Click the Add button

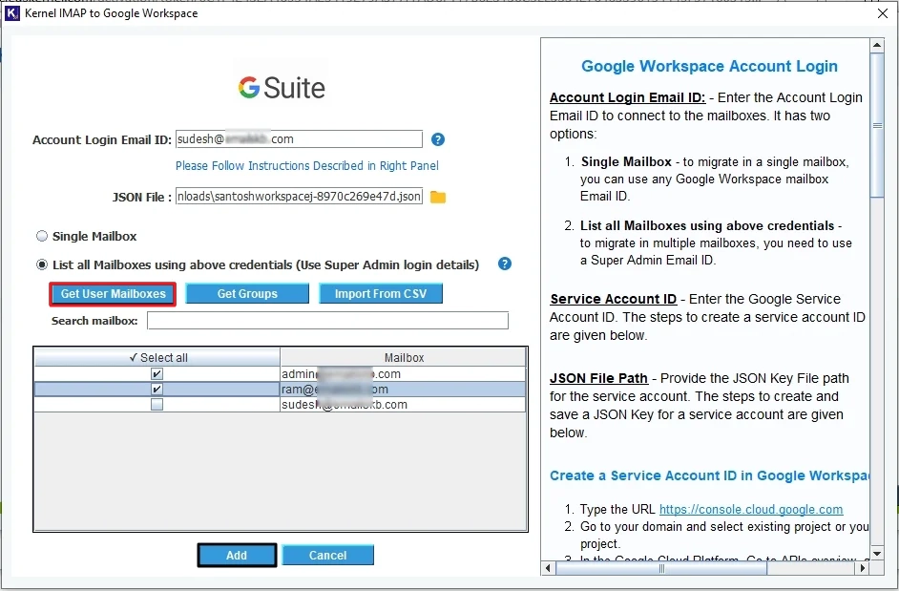pos(236,555)
